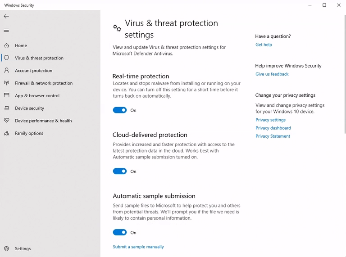Image resolution: width=346 pixels, height=257 pixels.
Task: Maximize the Windows Security window
Action: pos(324,5)
